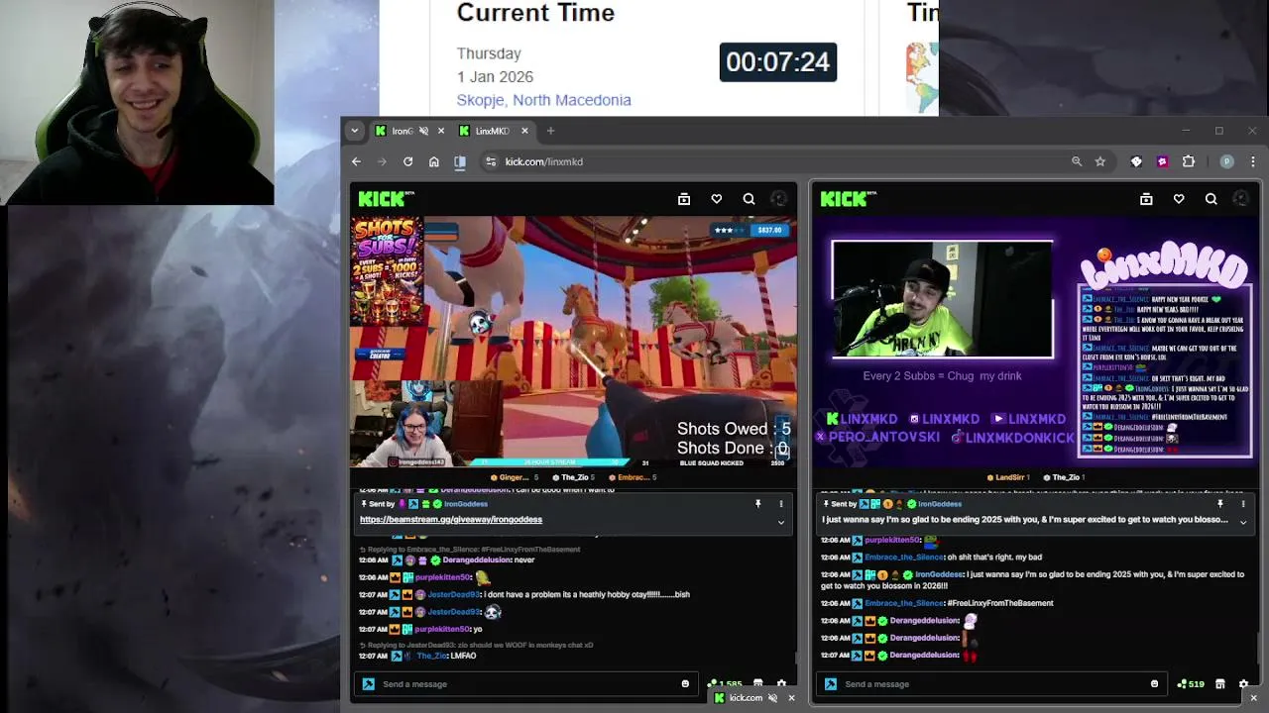
Task: Open site information icon in address bar
Action: pyautogui.click(x=490, y=161)
